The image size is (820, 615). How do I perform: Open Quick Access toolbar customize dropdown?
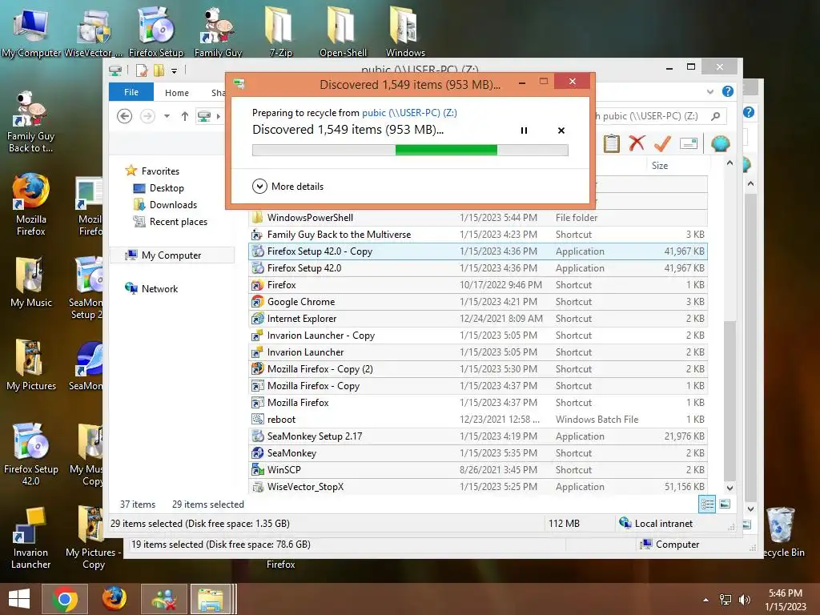(174, 70)
